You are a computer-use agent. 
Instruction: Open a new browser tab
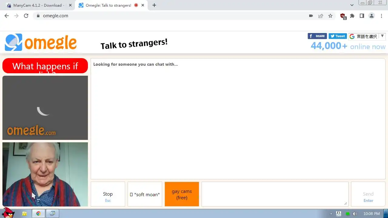(x=154, y=5)
